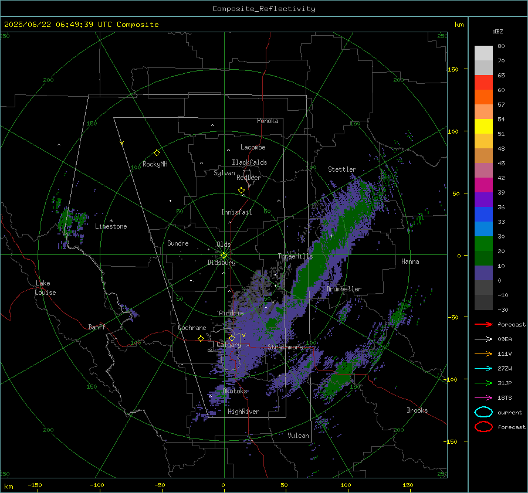Click the Brooks city label
Screen dimensions: 528x493
pos(417,410)
